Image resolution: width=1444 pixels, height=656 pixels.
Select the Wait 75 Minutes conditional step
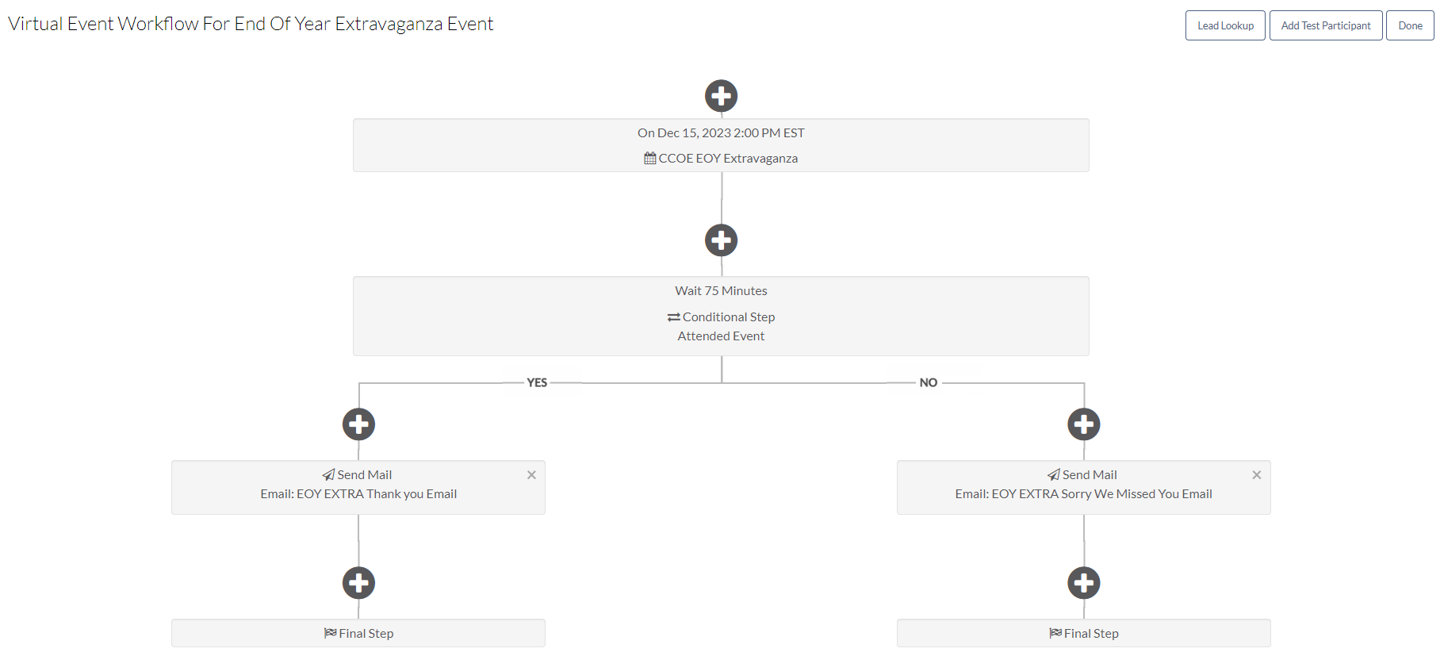[721, 316]
